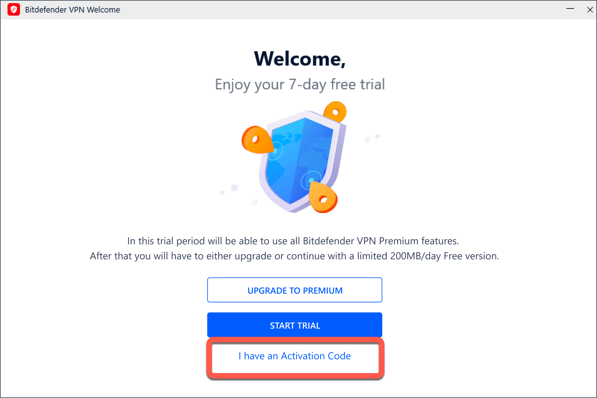Click the 7-day free trial subtitle

300,84
